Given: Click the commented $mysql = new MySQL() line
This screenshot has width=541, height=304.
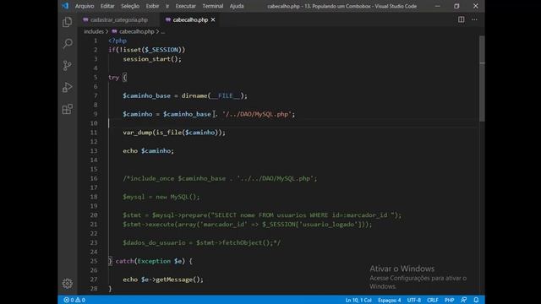Looking at the screenshot, I should [x=161, y=197].
